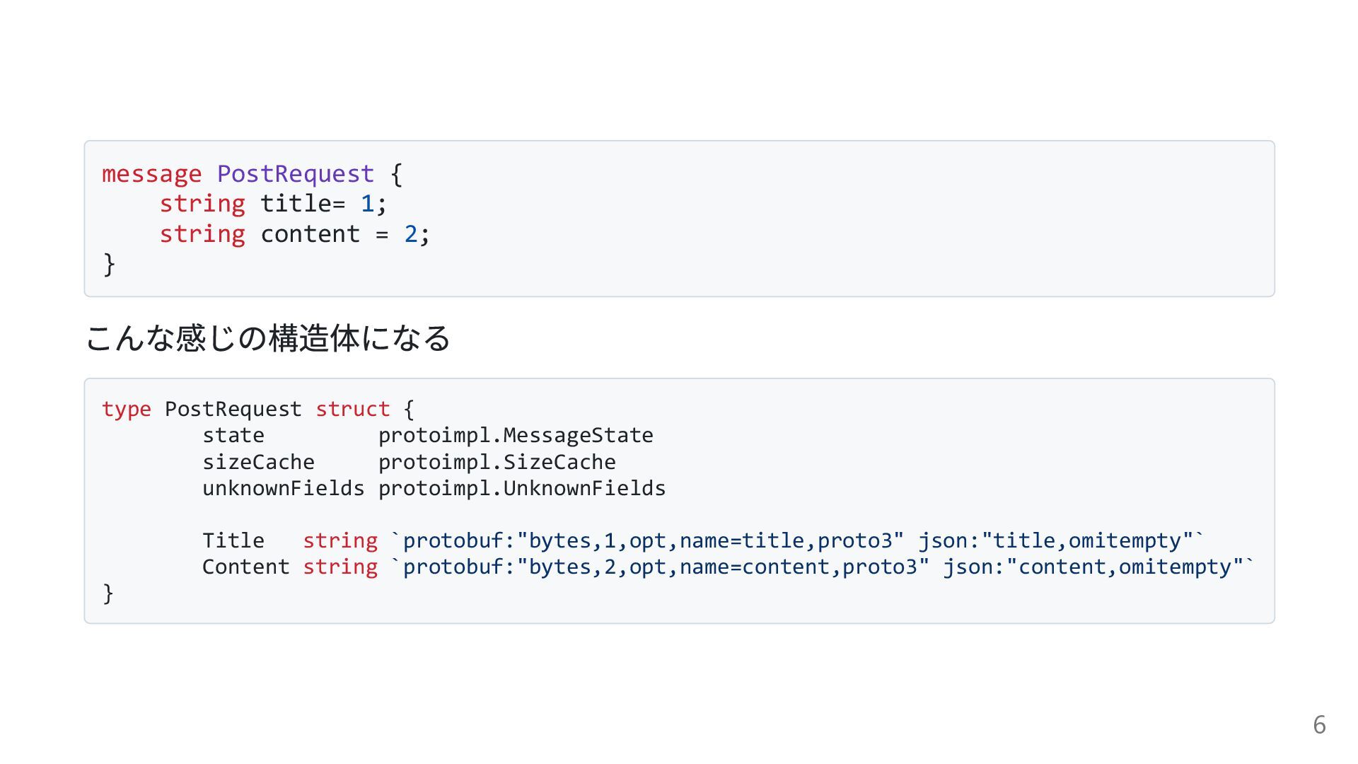The height and width of the screenshot is (764, 1358).
Task: Click protoimpl.SizeCache type text
Action: tap(497, 462)
